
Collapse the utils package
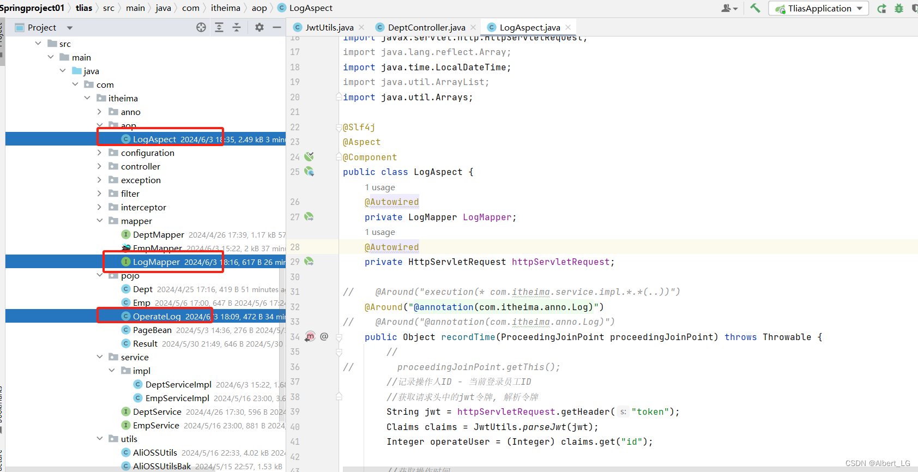[x=99, y=439]
